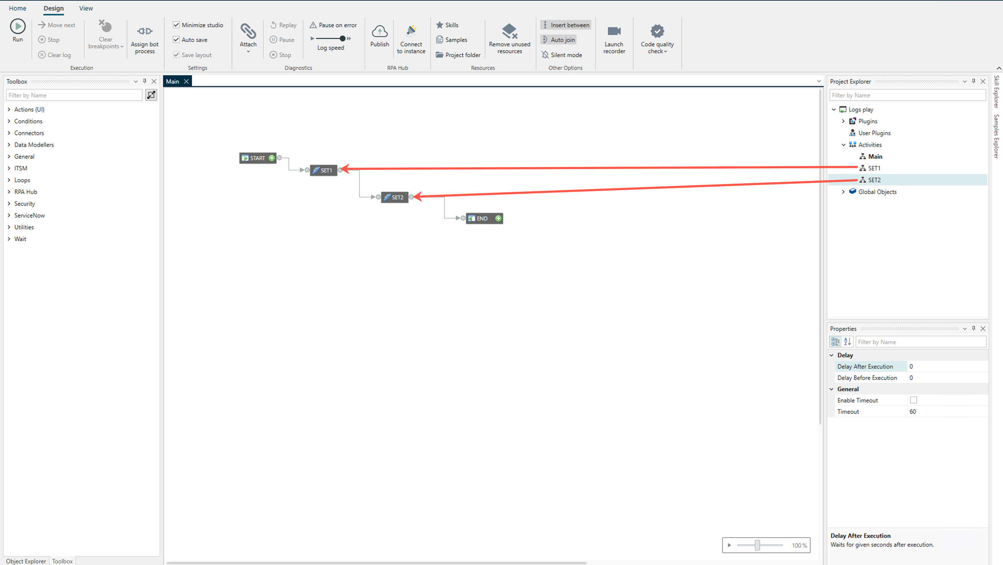Toggle Silent mode

coord(561,55)
